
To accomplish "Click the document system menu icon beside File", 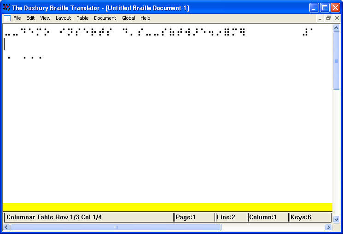I will (7, 18).
